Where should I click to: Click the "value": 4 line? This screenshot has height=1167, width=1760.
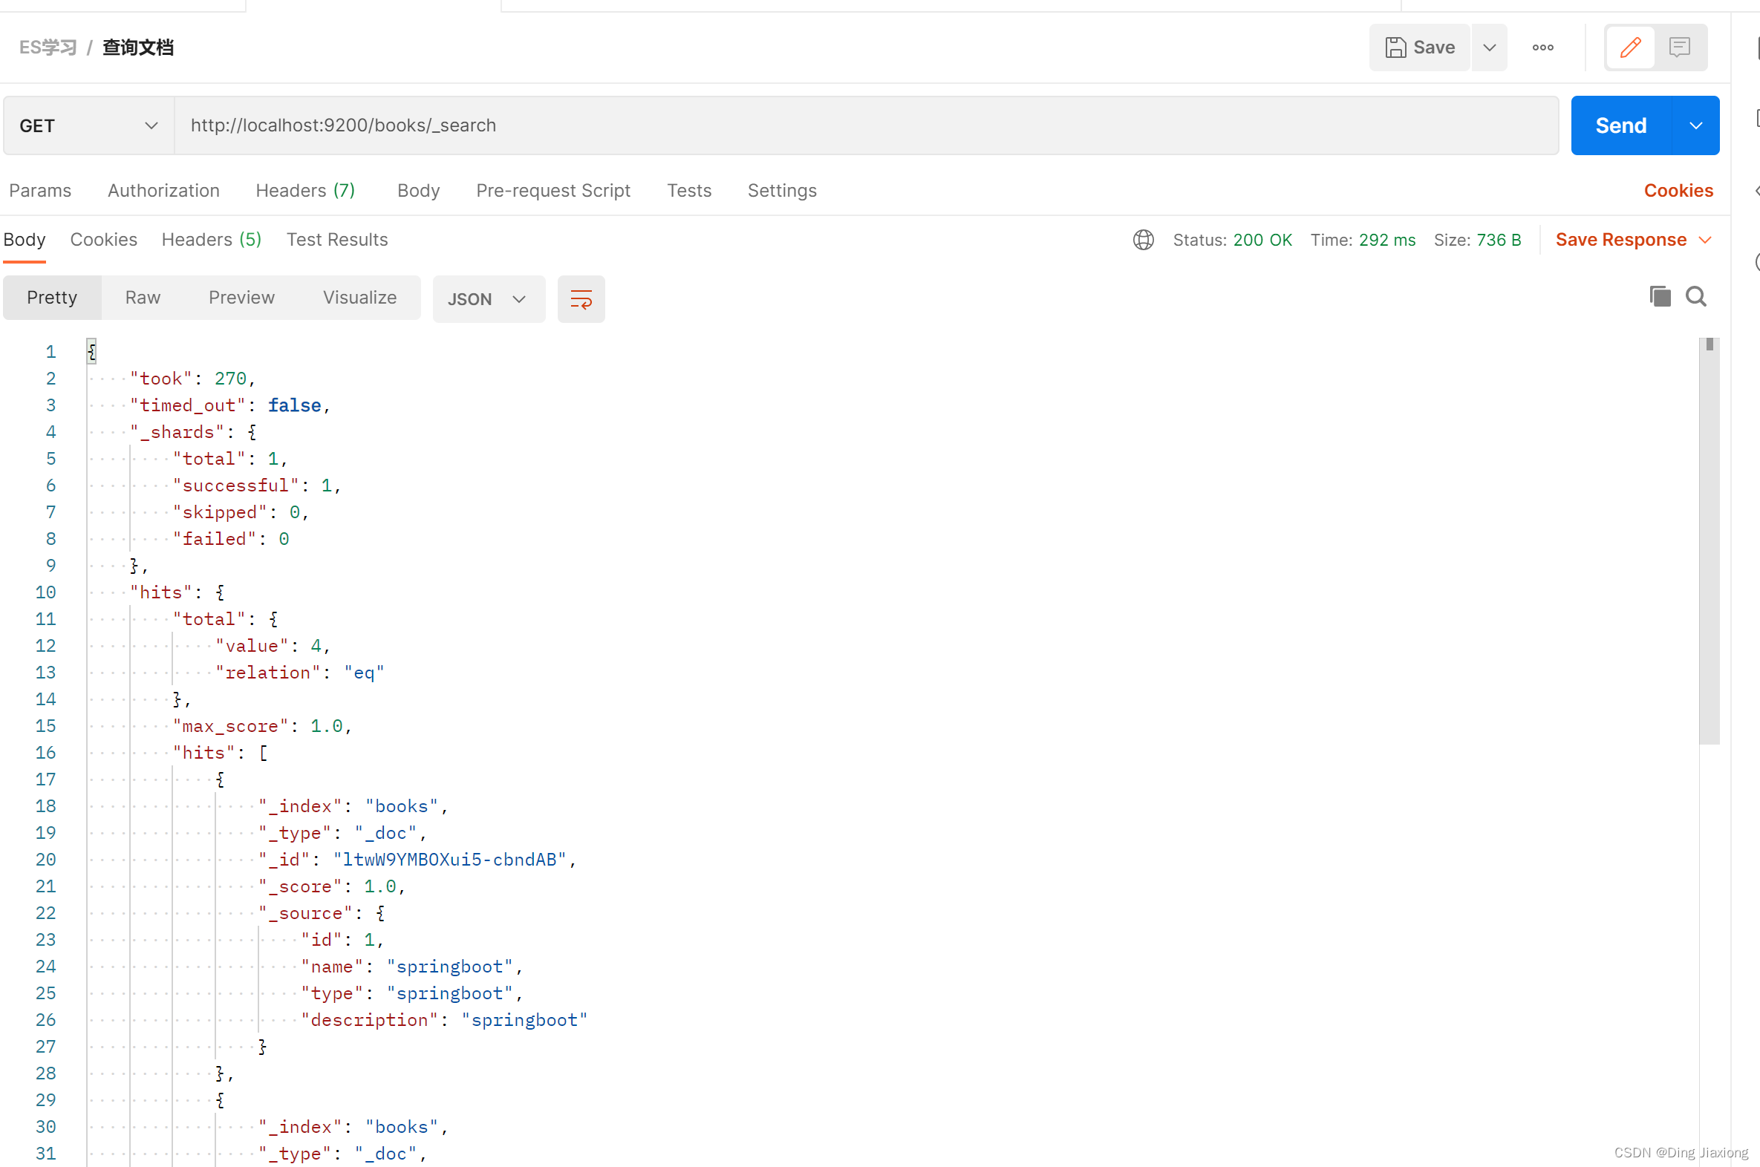coord(273,646)
